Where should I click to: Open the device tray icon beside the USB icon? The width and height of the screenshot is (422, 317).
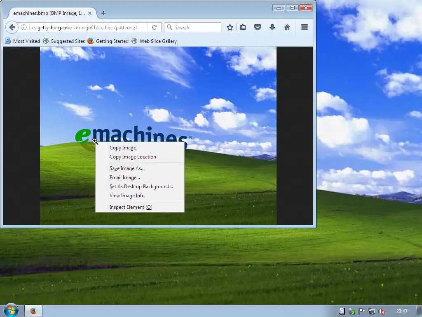(x=342, y=311)
